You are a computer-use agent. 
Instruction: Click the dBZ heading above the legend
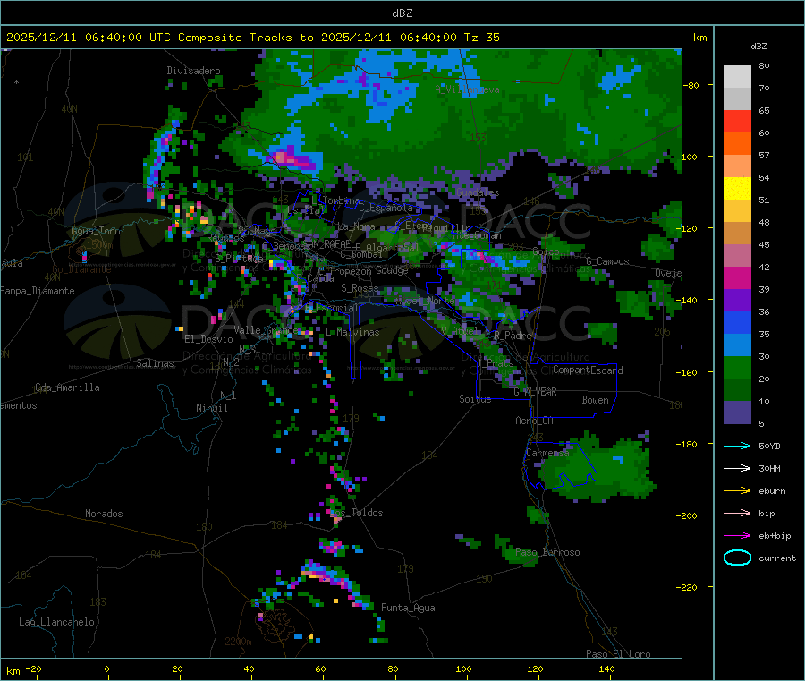click(x=758, y=47)
